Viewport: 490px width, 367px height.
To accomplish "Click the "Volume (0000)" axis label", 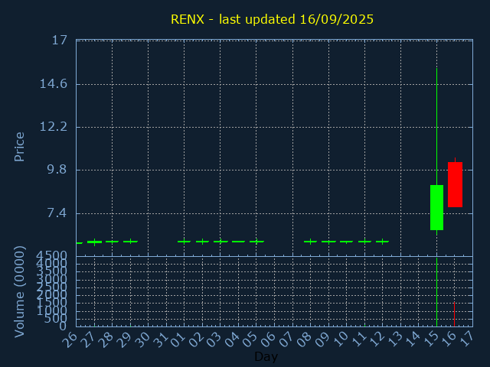I will tap(19, 292).
